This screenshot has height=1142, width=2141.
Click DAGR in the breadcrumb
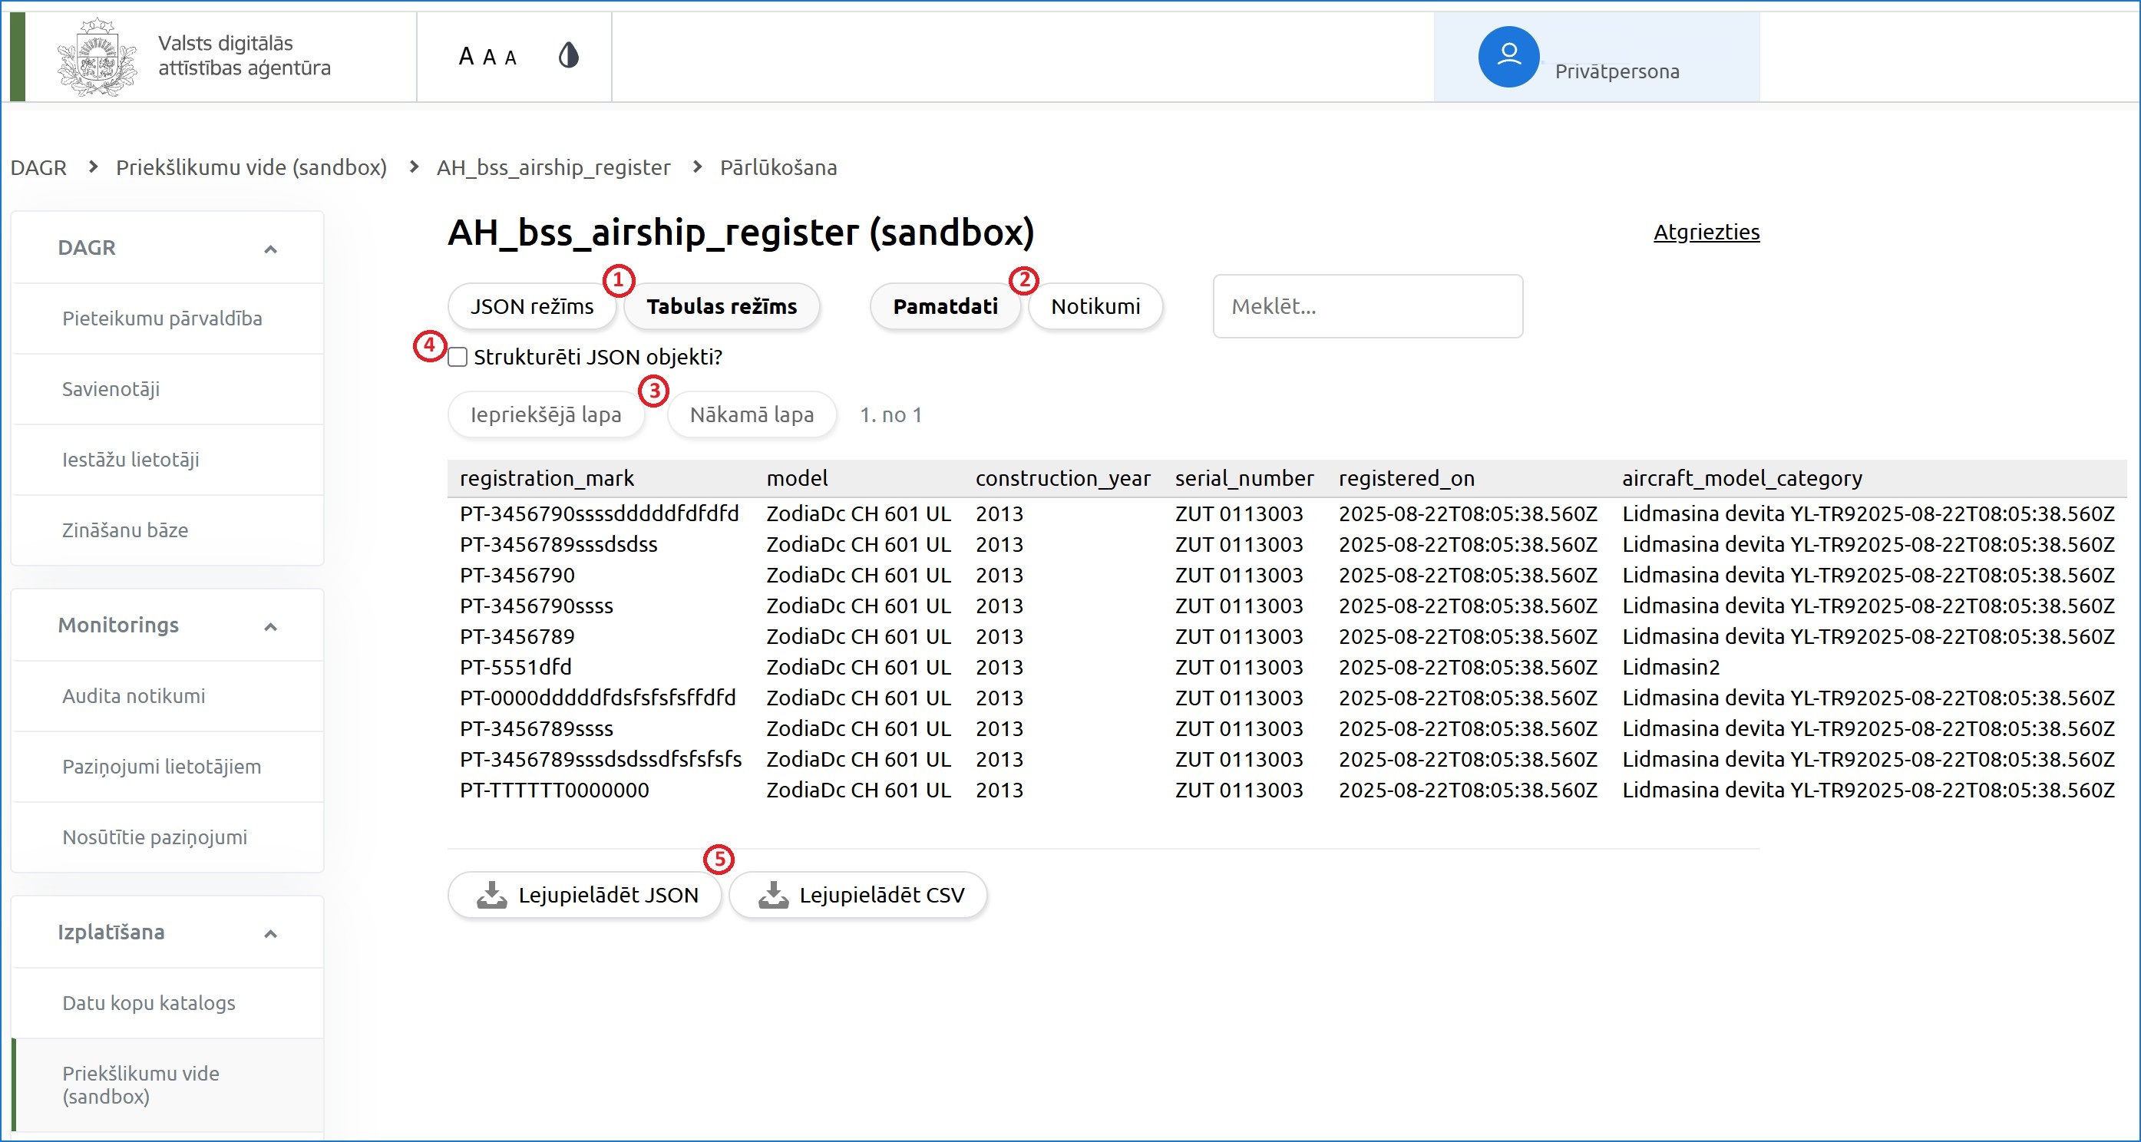point(38,168)
